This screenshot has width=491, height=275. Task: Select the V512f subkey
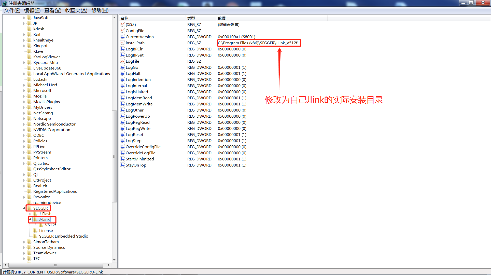coord(50,225)
